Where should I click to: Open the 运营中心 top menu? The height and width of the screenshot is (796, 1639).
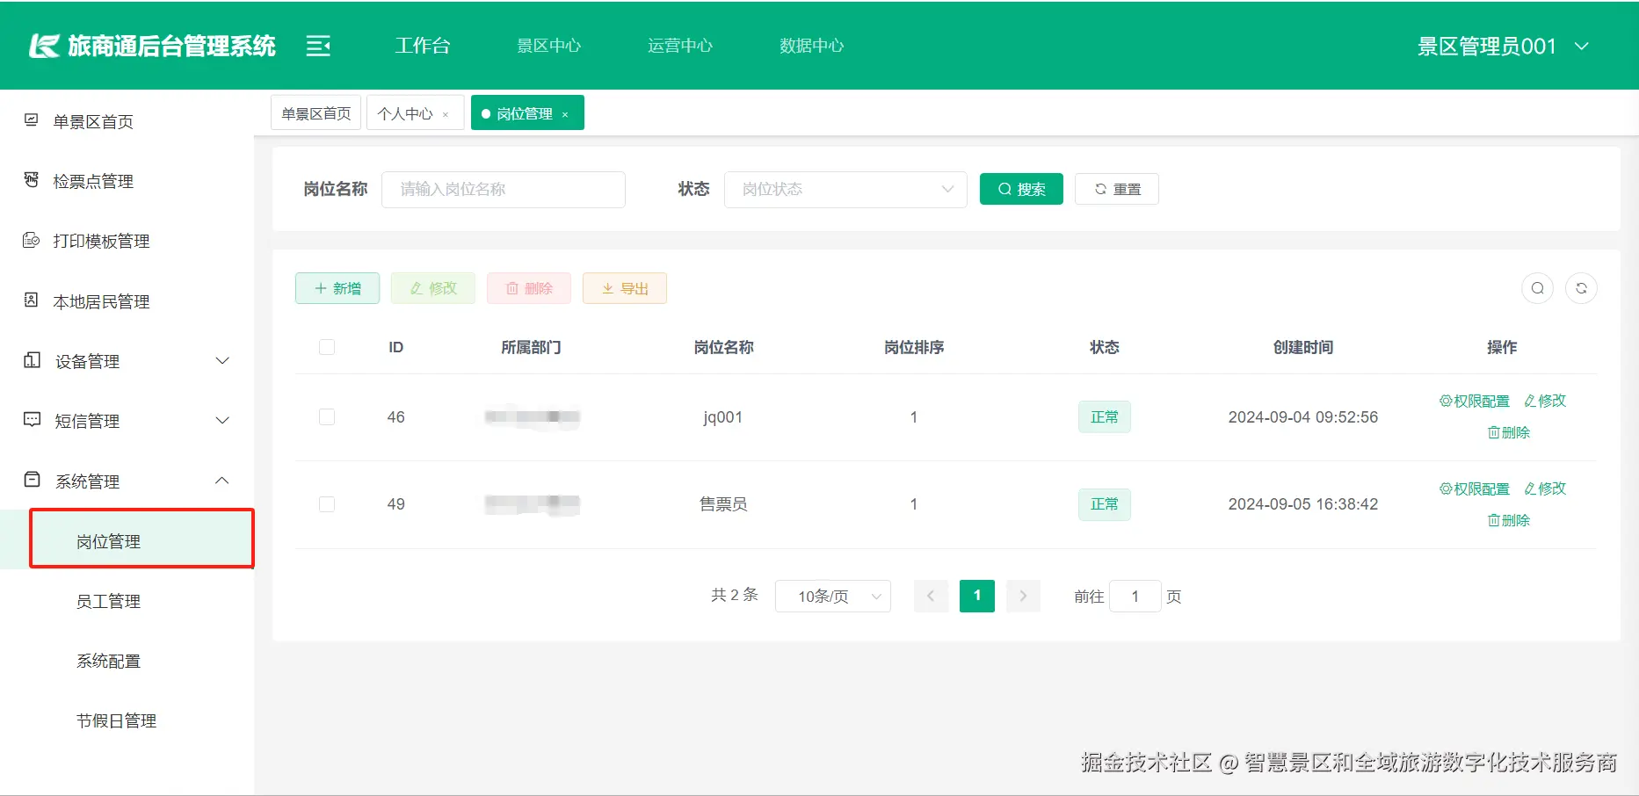point(680,46)
